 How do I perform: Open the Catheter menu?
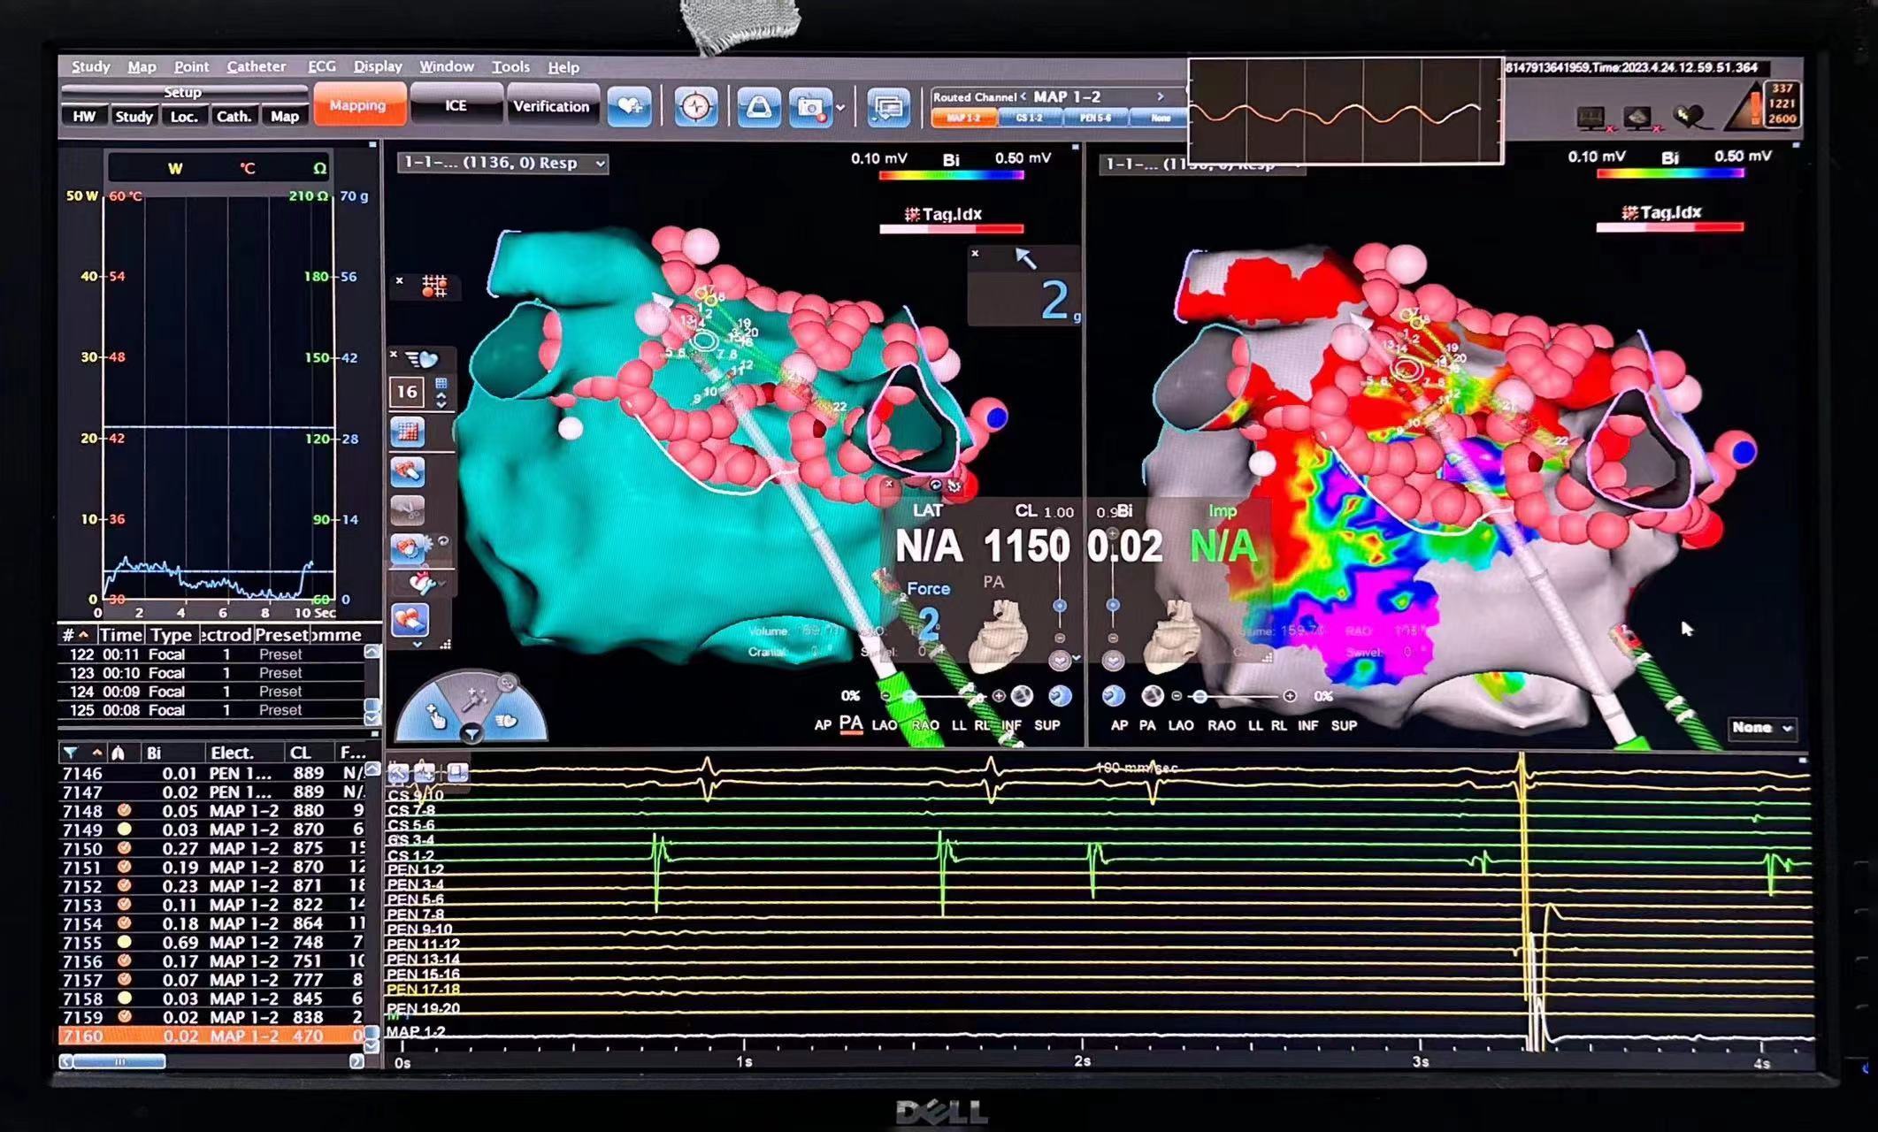256,66
